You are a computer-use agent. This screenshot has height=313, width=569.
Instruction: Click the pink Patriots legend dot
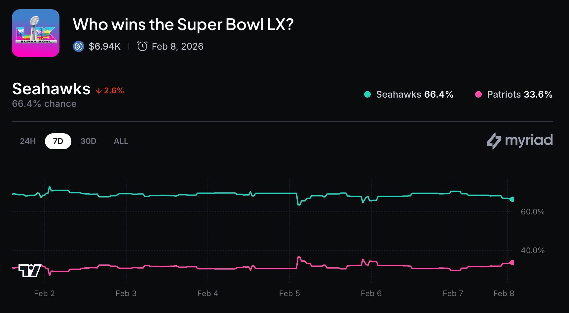click(x=478, y=94)
